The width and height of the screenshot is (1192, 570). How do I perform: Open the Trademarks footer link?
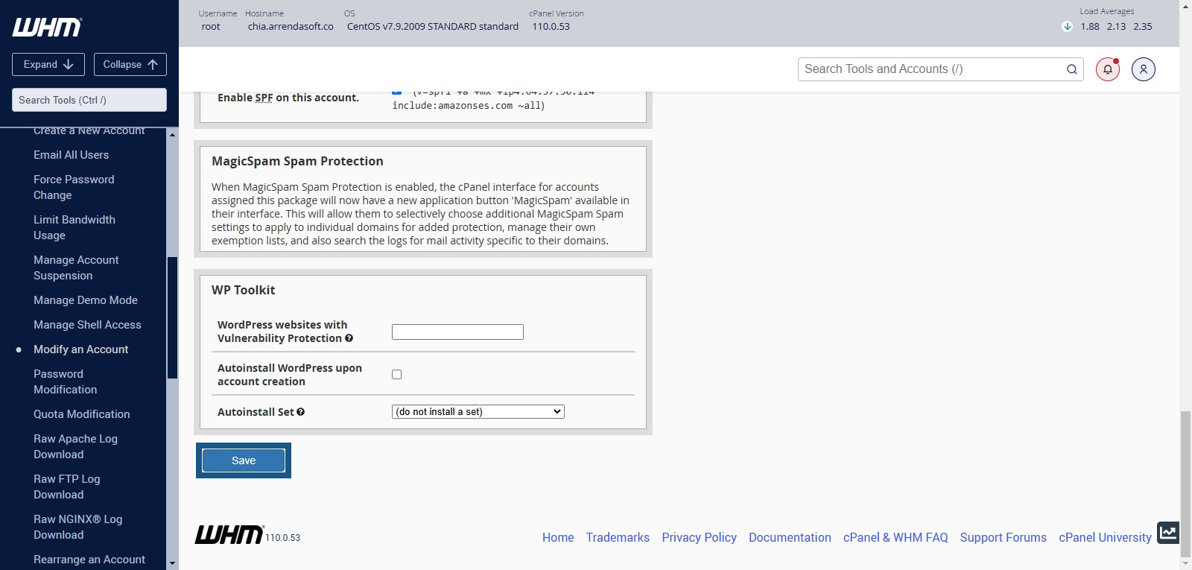click(618, 537)
